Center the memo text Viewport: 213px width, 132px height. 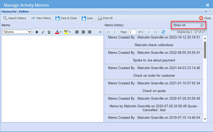point(83,32)
